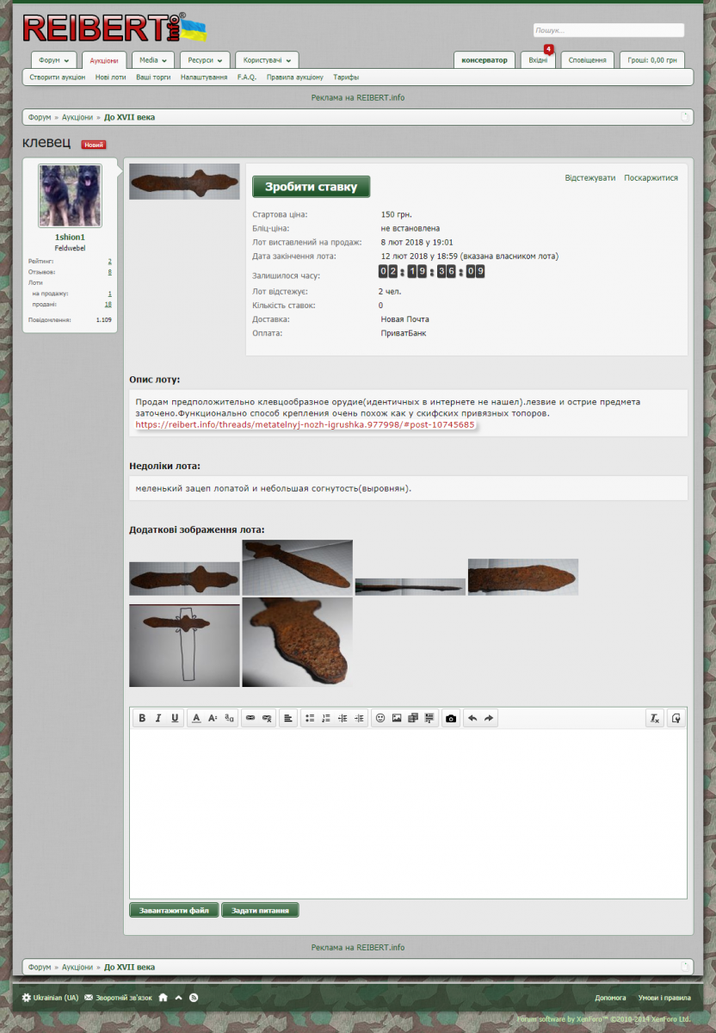The image size is (716, 1033).
Task: Click the go-to-top arrow in footer
Action: (179, 998)
